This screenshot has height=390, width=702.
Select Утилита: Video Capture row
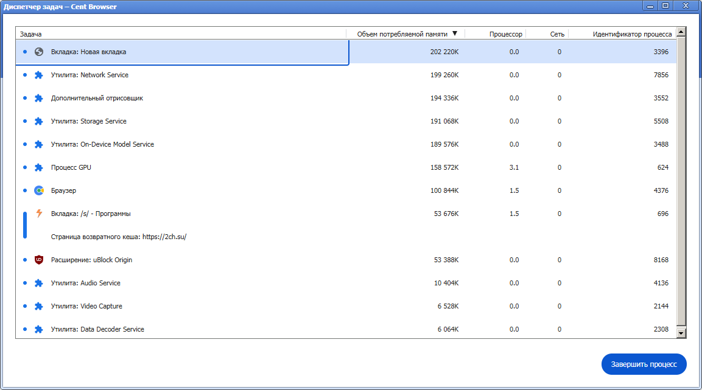click(x=346, y=307)
